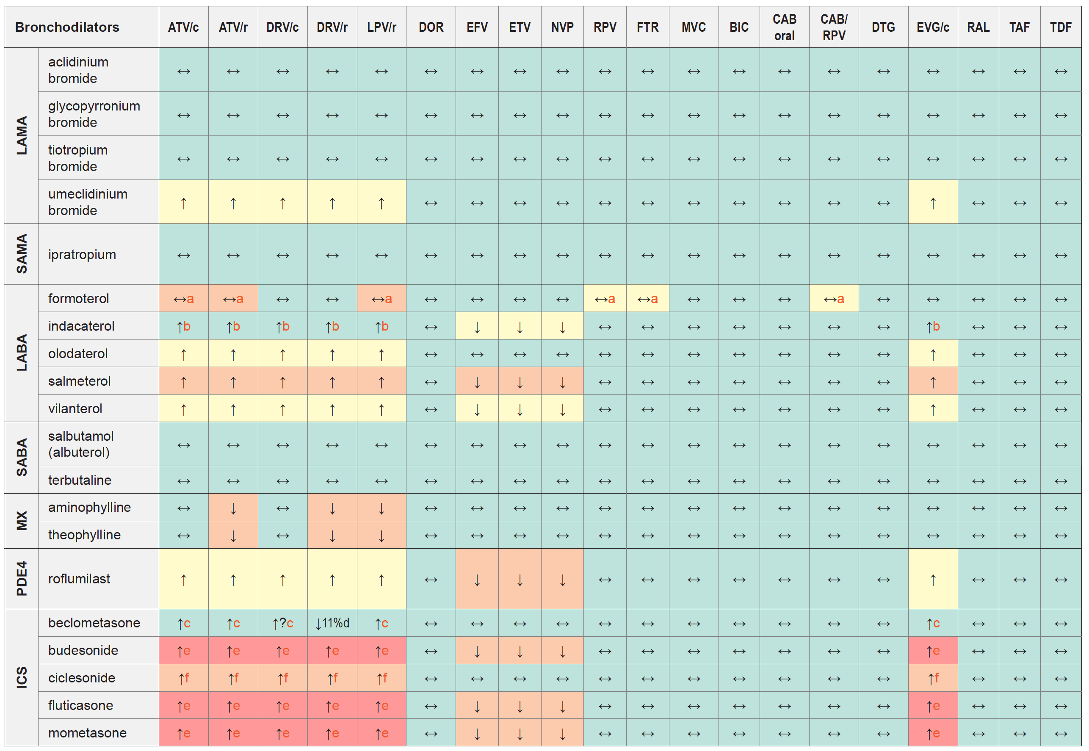Click mometasone's down arrow under NVP
Image resolution: width=1089 pixels, height=751 pixels.
[562, 733]
